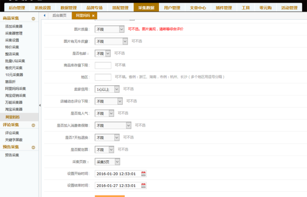Open the 是否高人气 dropdown
307x197 pixels.
104,113
